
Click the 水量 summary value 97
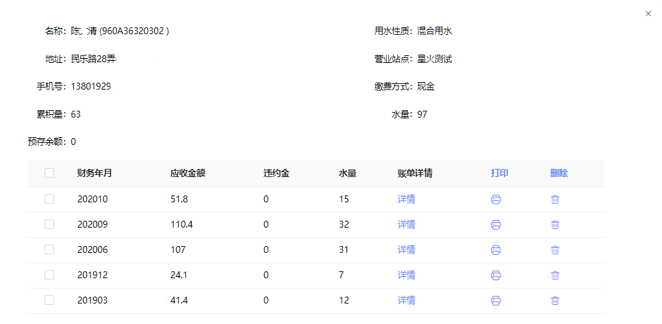422,114
